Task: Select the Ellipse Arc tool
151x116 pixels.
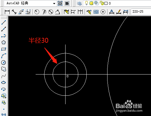Action: point(4,89)
